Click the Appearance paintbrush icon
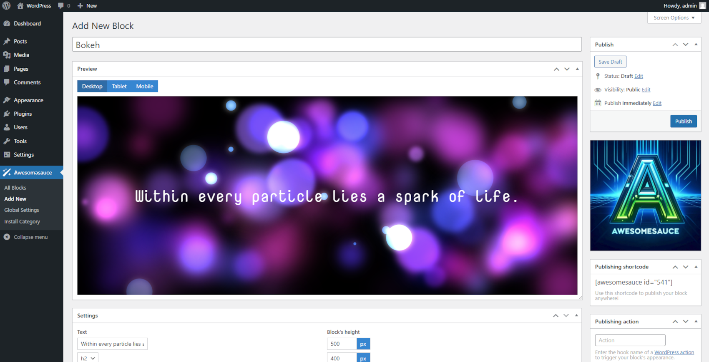Image resolution: width=709 pixels, height=362 pixels. (x=7, y=100)
